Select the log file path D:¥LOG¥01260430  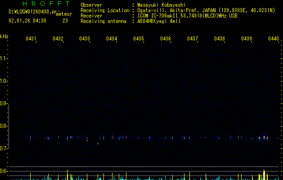[x=33, y=12]
